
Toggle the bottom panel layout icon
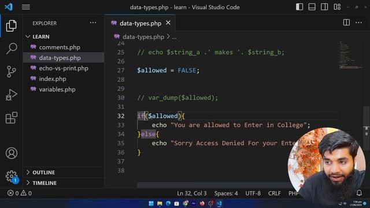tap(312, 7)
